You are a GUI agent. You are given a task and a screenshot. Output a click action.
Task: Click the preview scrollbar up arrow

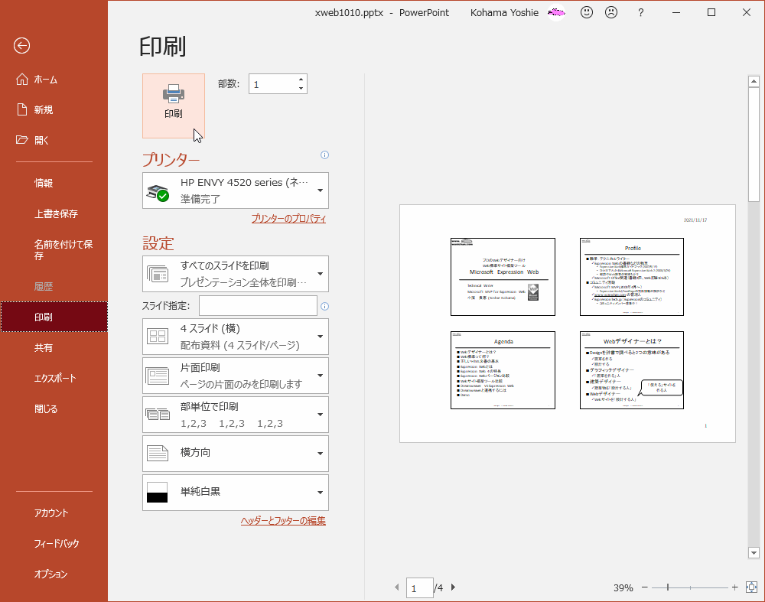754,82
